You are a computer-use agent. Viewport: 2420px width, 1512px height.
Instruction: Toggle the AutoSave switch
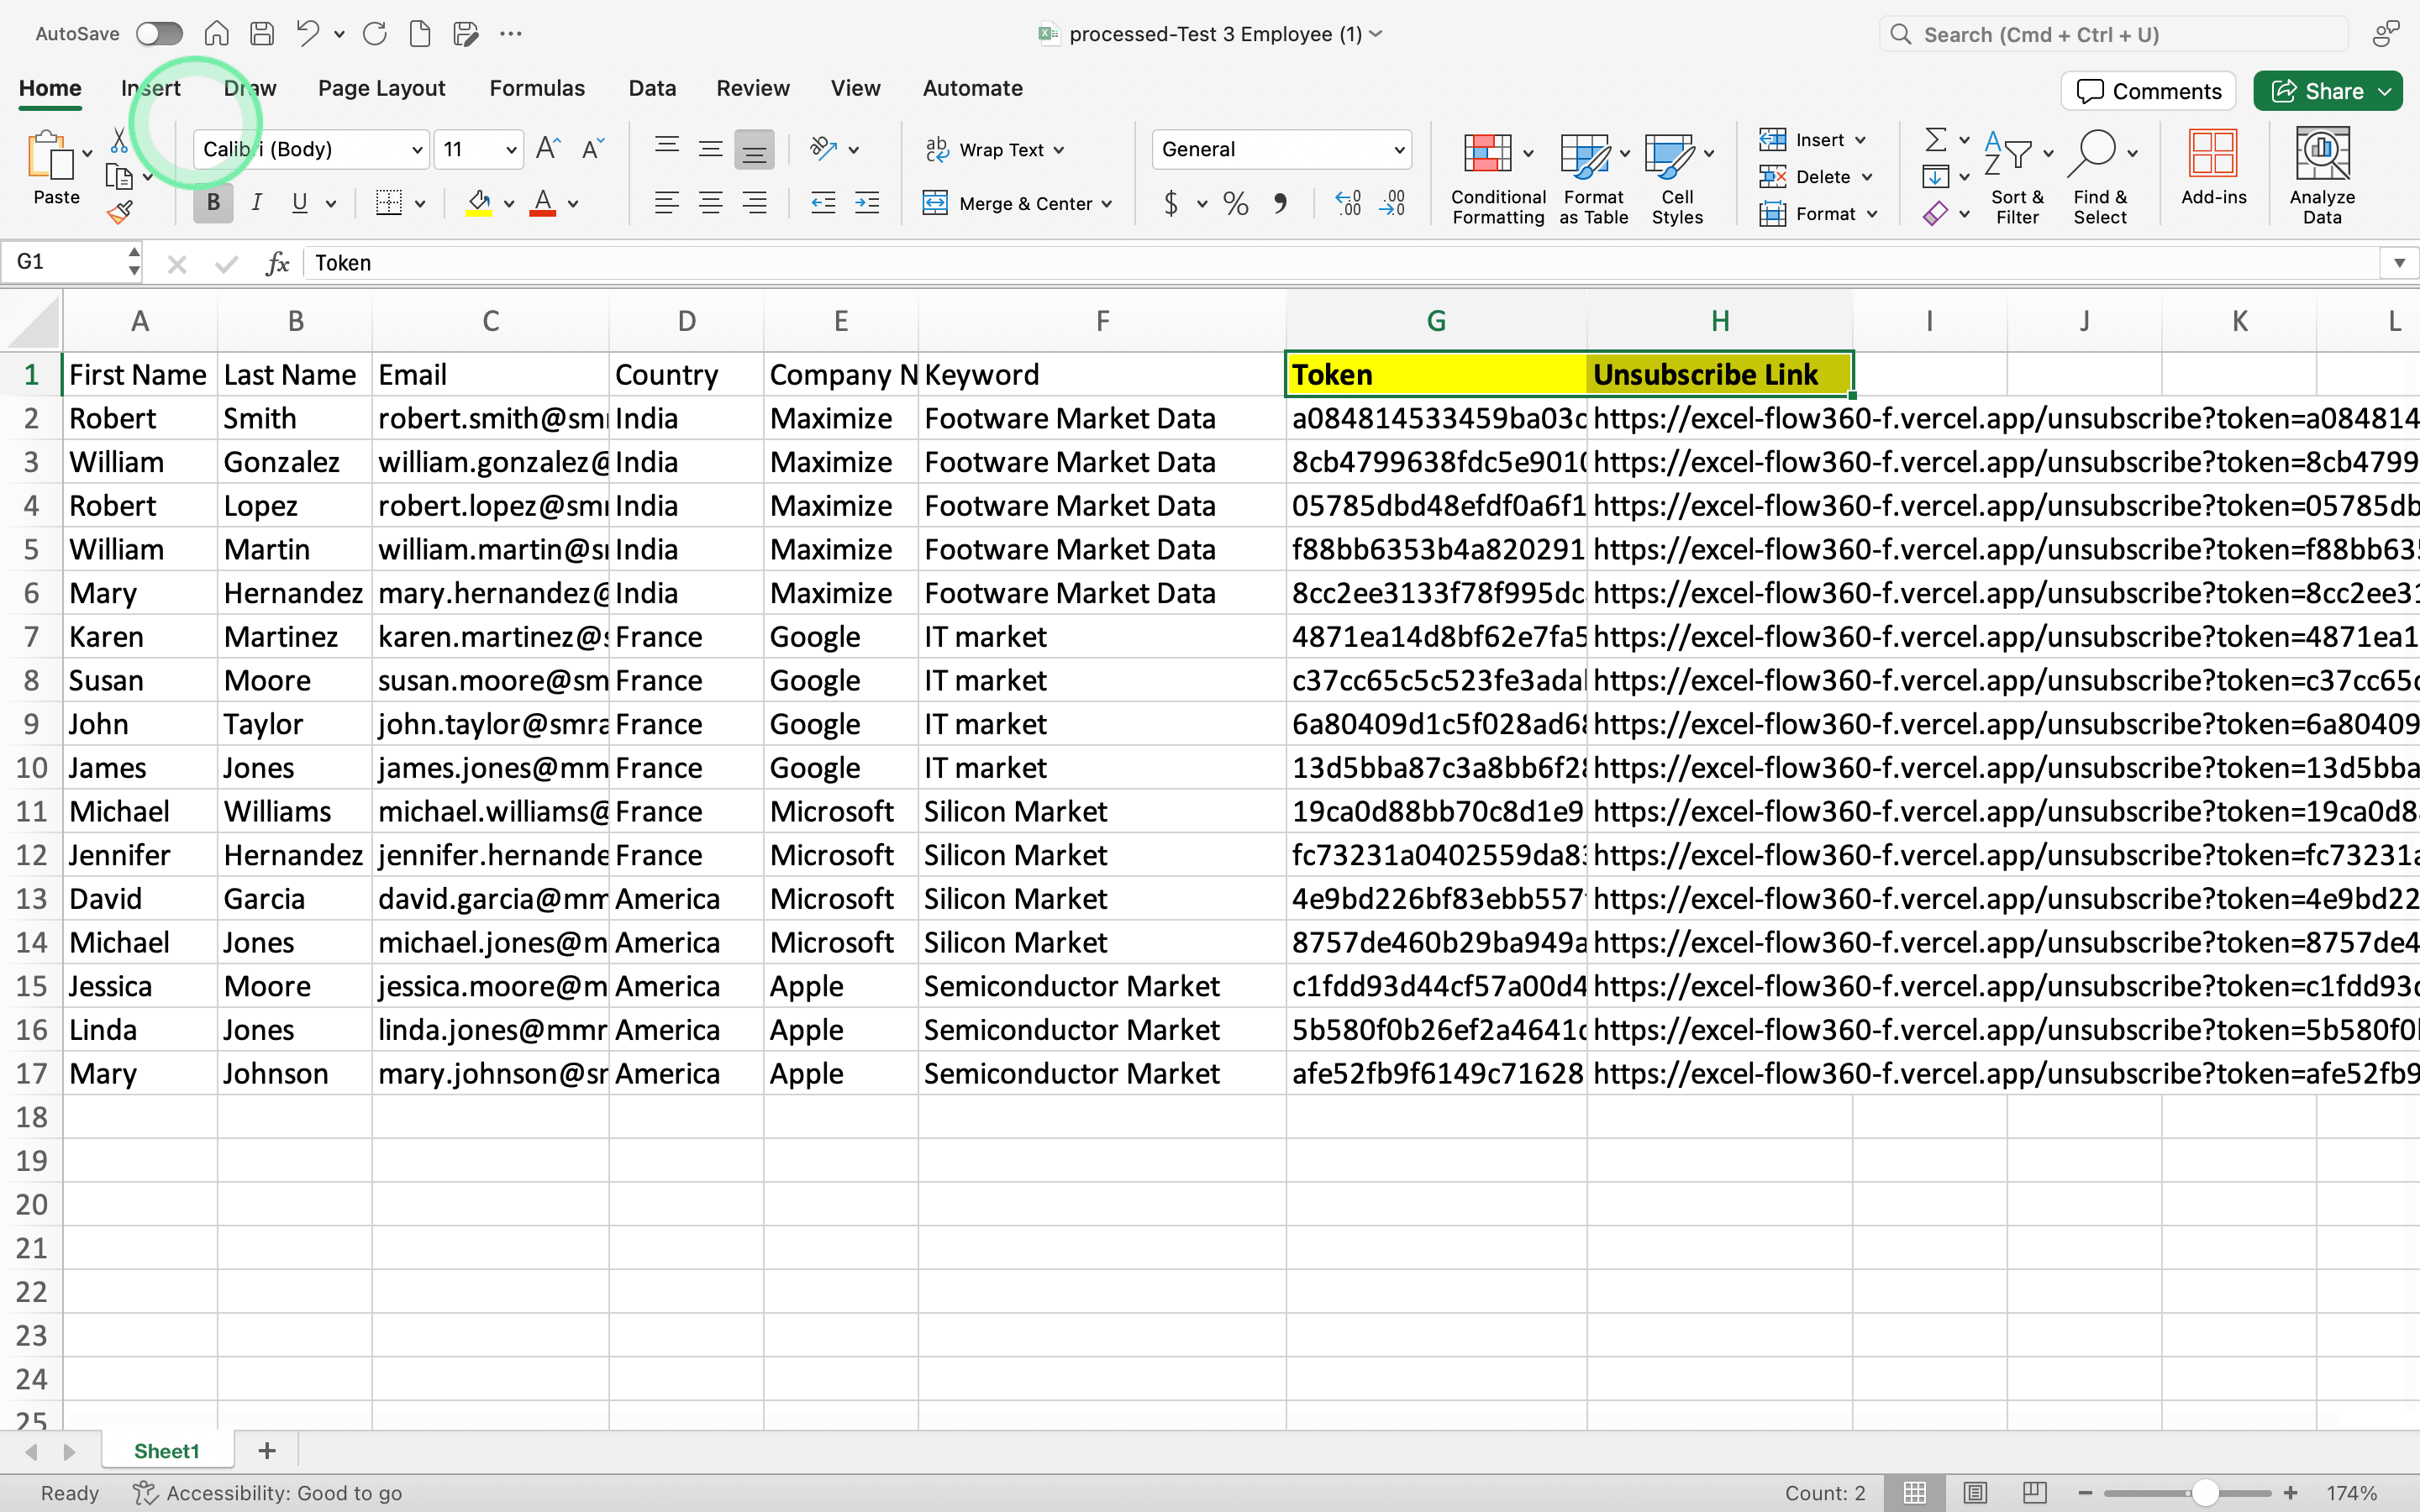tap(160, 34)
